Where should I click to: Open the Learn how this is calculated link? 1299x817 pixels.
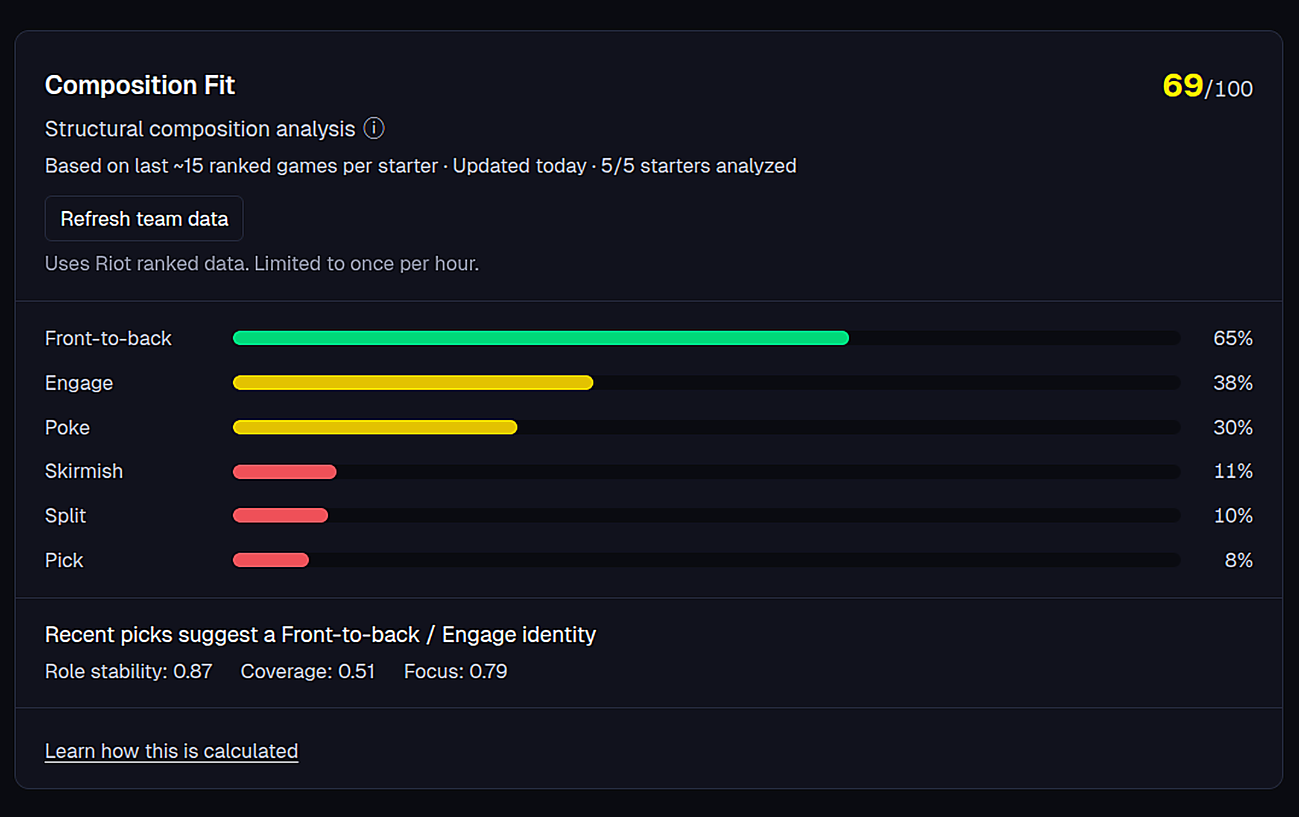point(171,751)
